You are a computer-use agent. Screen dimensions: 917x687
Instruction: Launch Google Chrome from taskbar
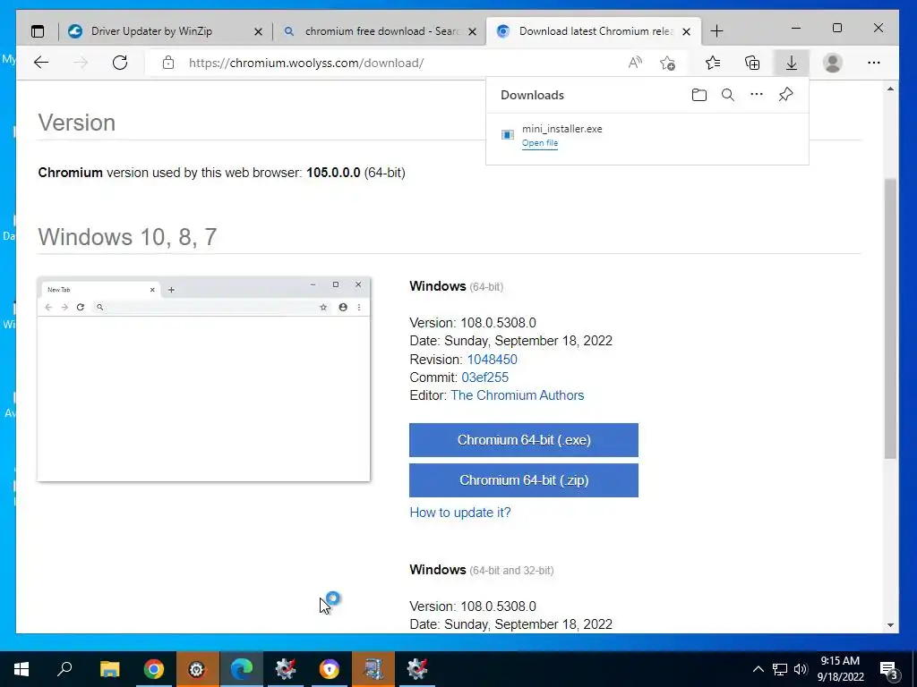(153, 669)
